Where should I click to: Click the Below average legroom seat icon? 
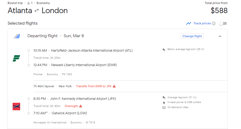pyautogui.click(x=164, y=50)
